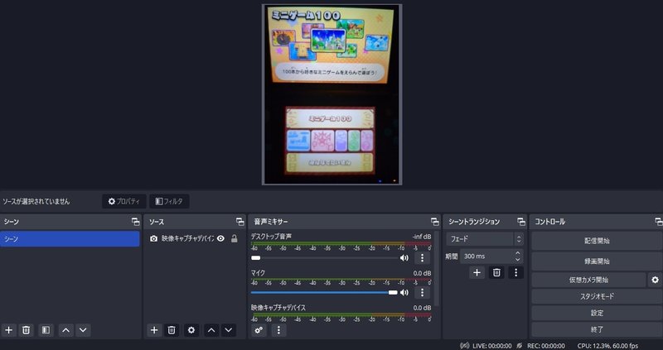663x350 pixels.
Task: Open scene filters icon in scenes toolbar
Action: coord(46,330)
